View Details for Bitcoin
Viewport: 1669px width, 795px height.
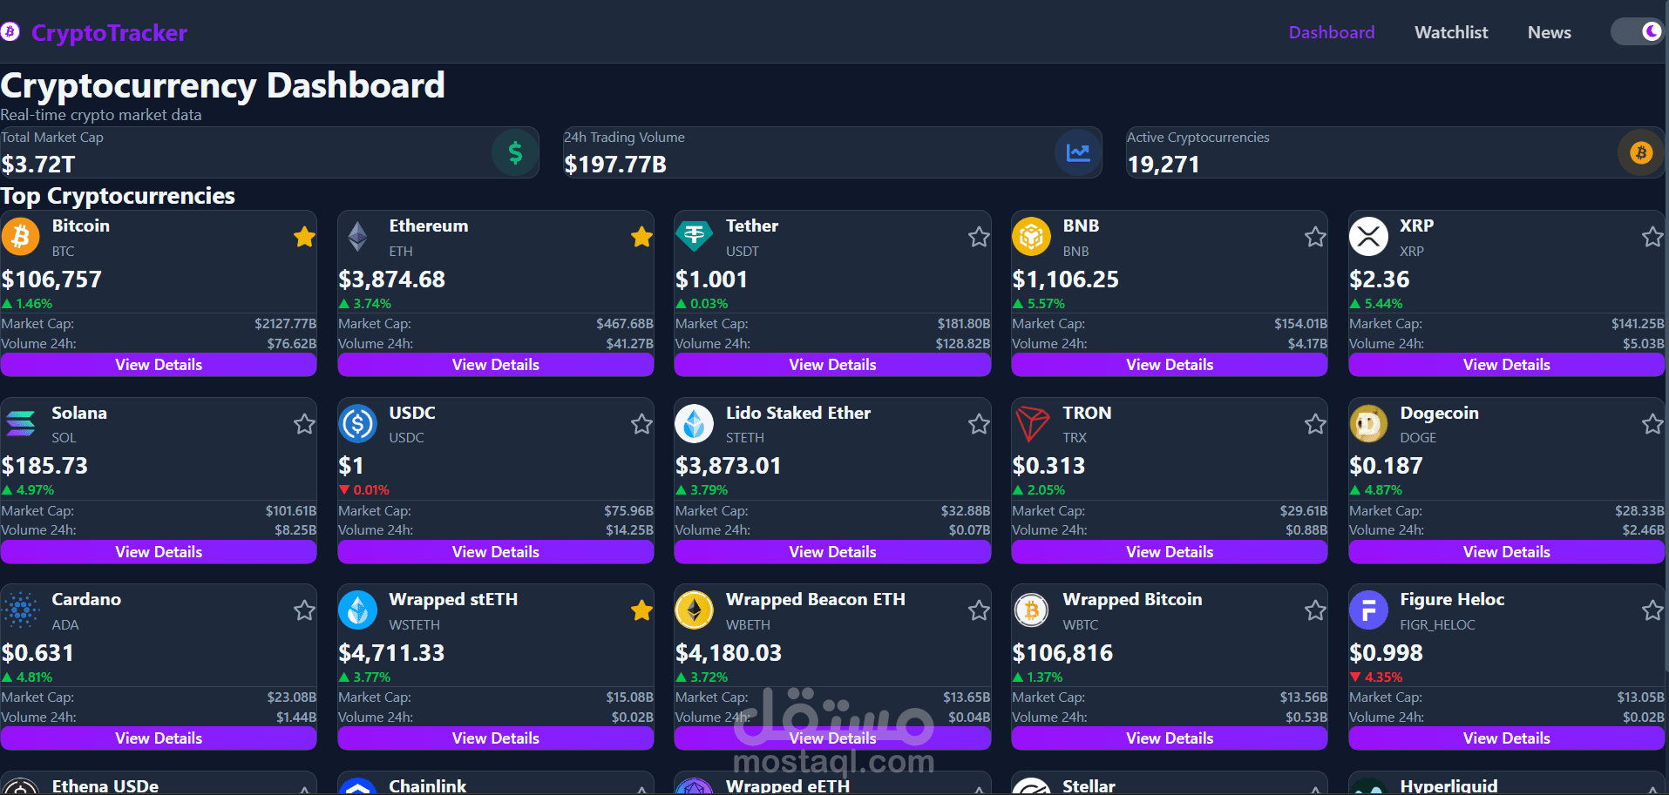tap(159, 365)
